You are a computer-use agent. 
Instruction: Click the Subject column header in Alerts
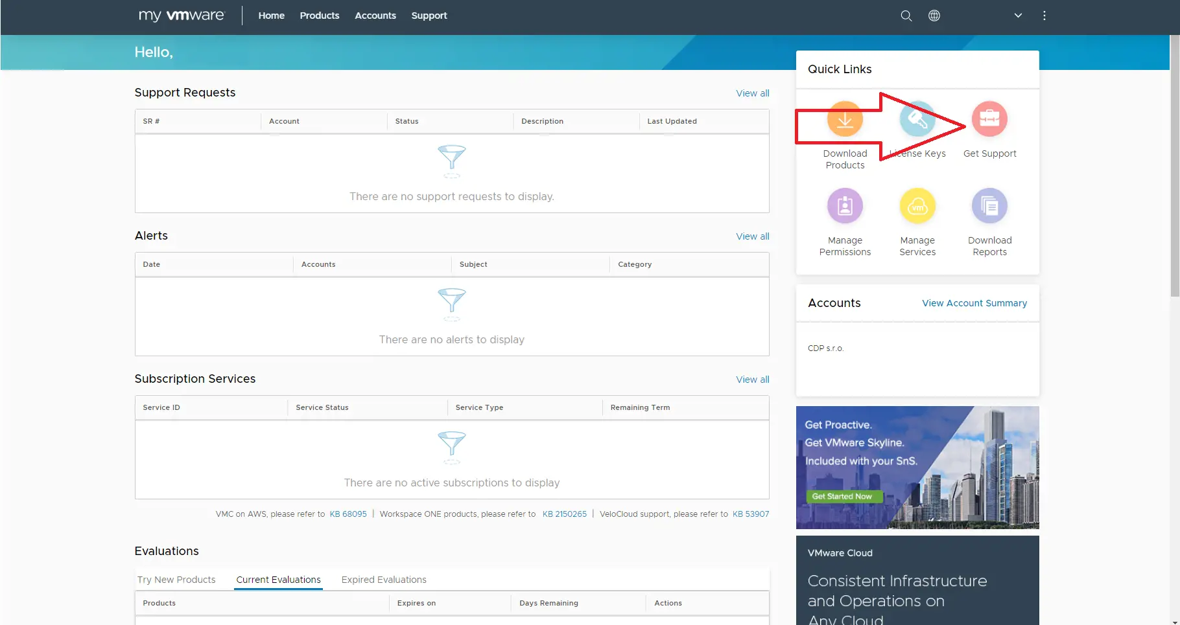pos(530,264)
